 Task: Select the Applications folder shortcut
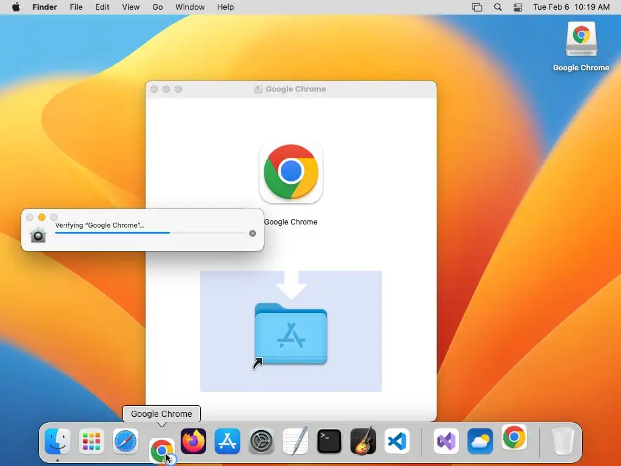coord(291,334)
